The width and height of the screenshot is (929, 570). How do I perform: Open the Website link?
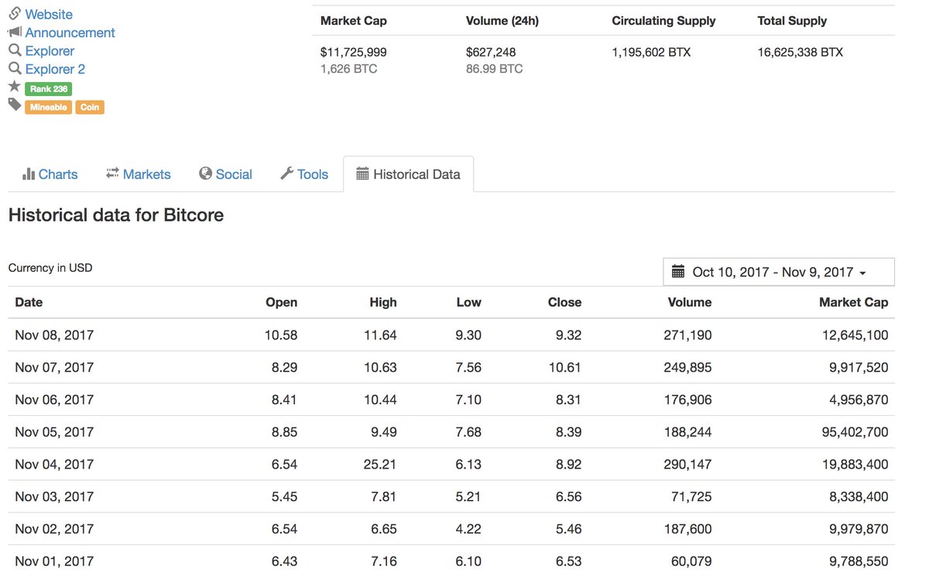click(x=49, y=14)
